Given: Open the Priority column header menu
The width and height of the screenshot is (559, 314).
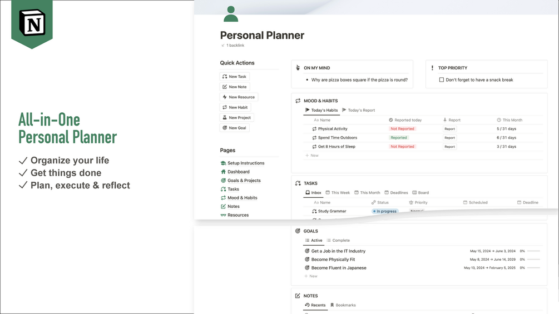Looking at the screenshot, I should point(418,202).
